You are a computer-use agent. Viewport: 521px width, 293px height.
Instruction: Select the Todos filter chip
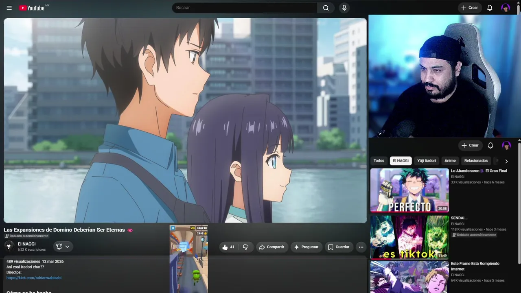point(379,161)
